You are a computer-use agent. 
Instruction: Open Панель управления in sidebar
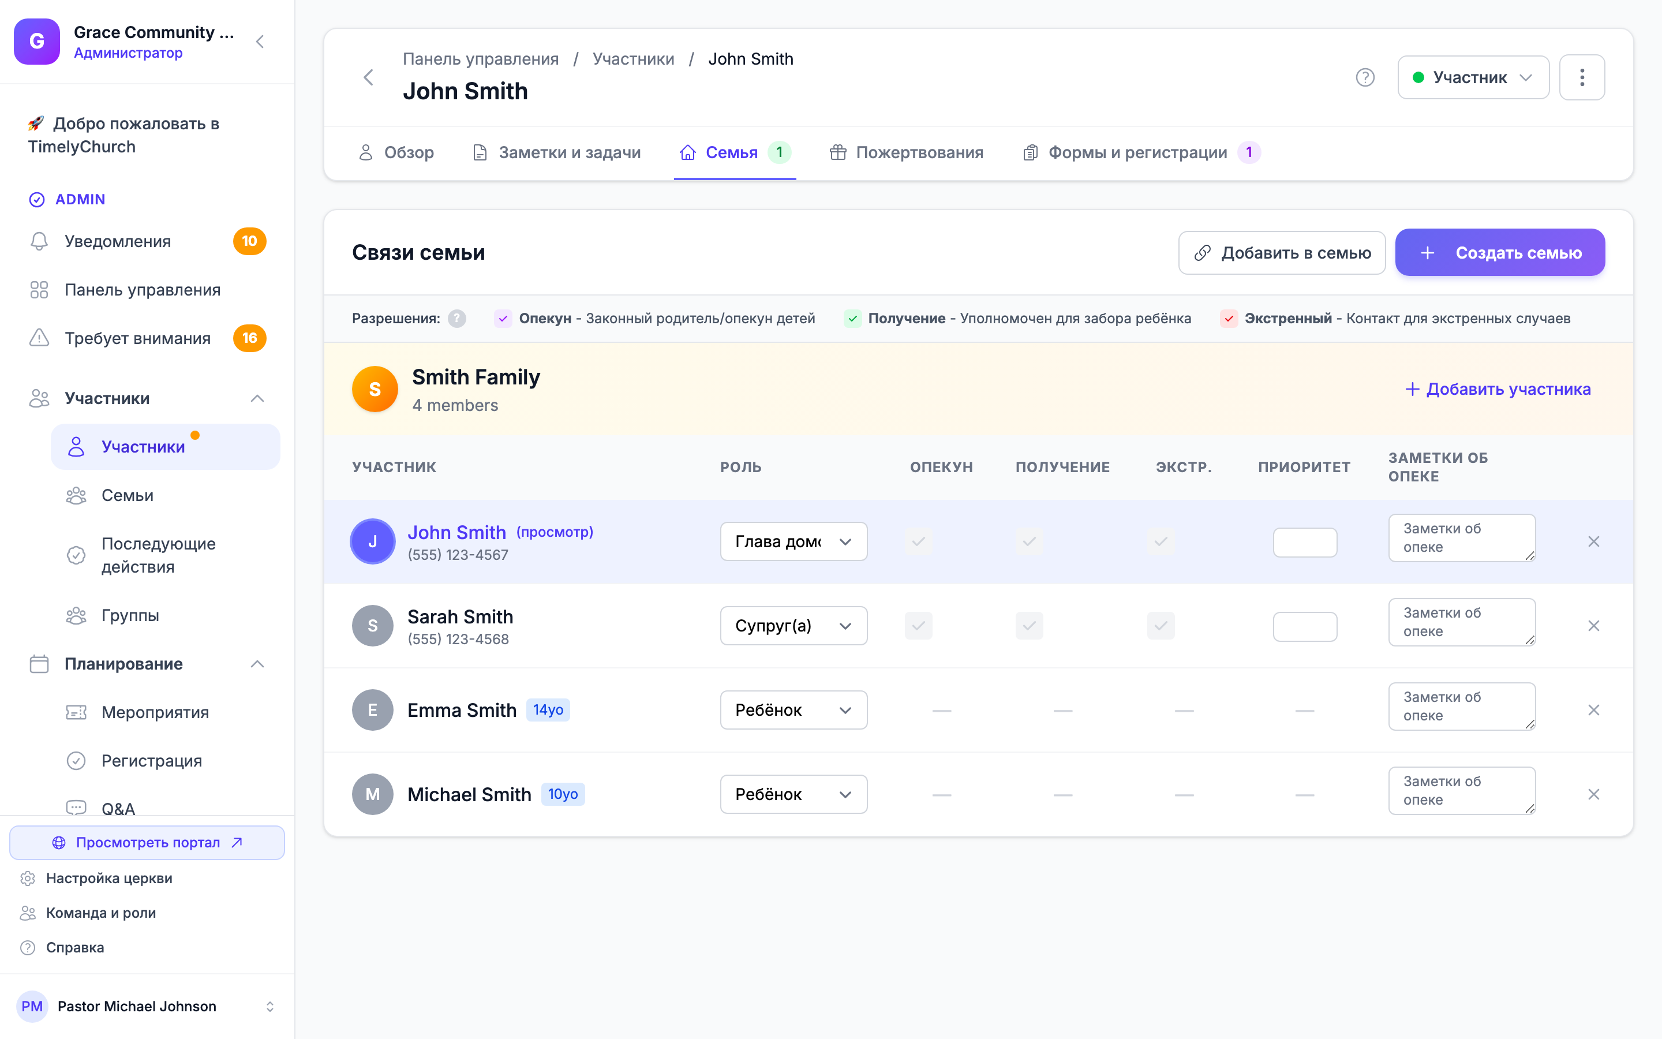147,289
